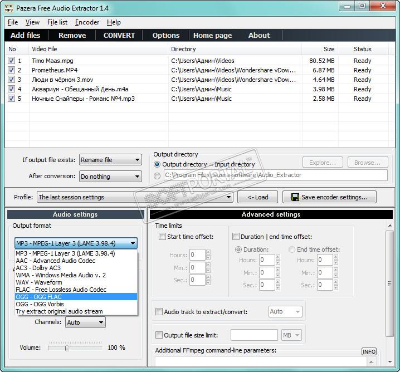Sort by the Video File column header

[x=99, y=49]
